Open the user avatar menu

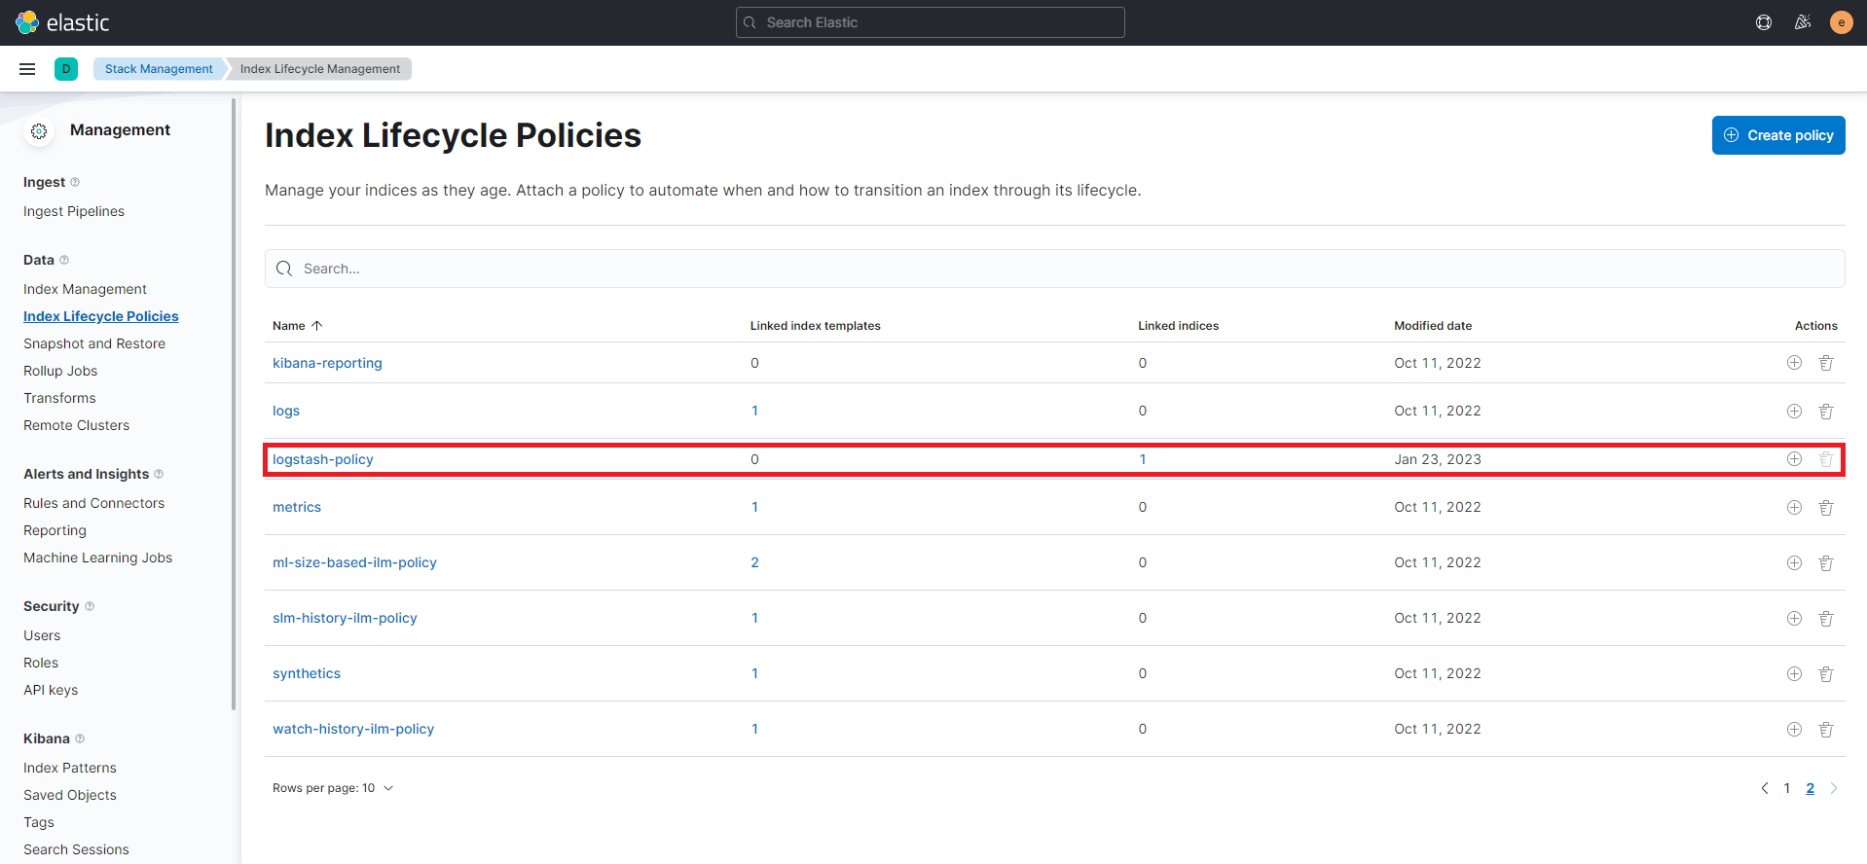tap(1841, 22)
